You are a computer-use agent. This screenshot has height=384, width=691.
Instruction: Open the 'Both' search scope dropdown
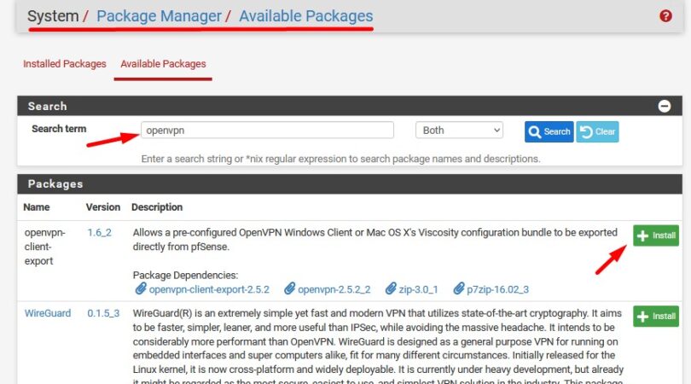click(x=459, y=131)
